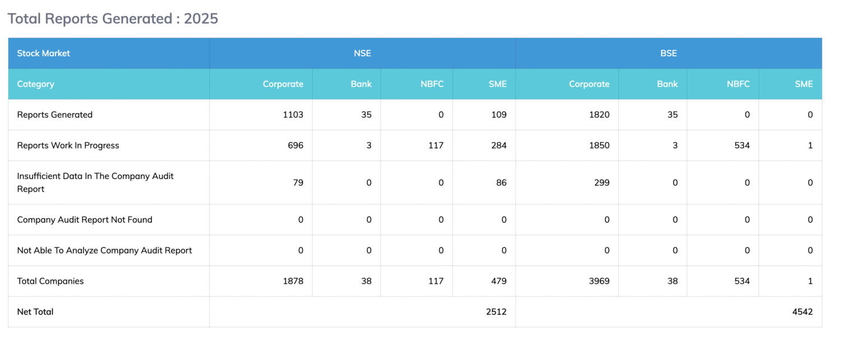Viewport: 841px width, 342px height.
Task: Select the Stock Market header cell
Action: click(44, 53)
